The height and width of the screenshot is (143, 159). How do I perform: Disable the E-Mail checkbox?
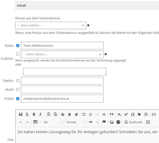pyautogui.click(x=18, y=99)
